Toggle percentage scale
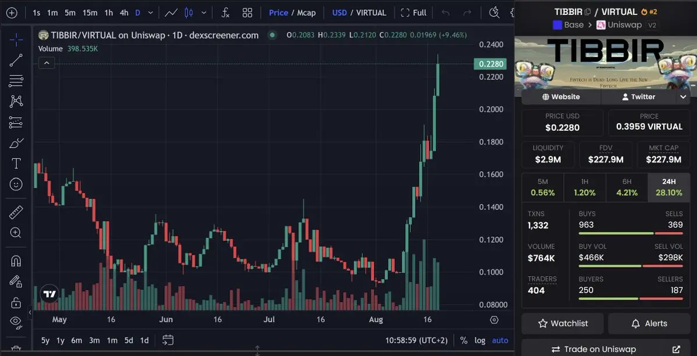The image size is (697, 356). click(x=464, y=340)
